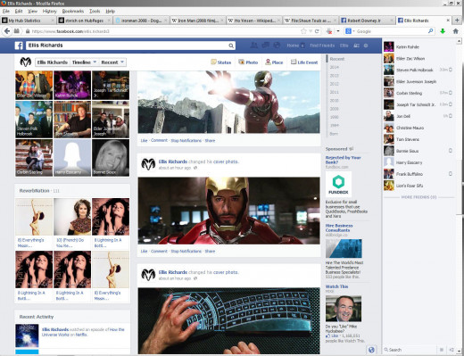
Task: Open the Timeline dropdown
Action: (x=84, y=62)
